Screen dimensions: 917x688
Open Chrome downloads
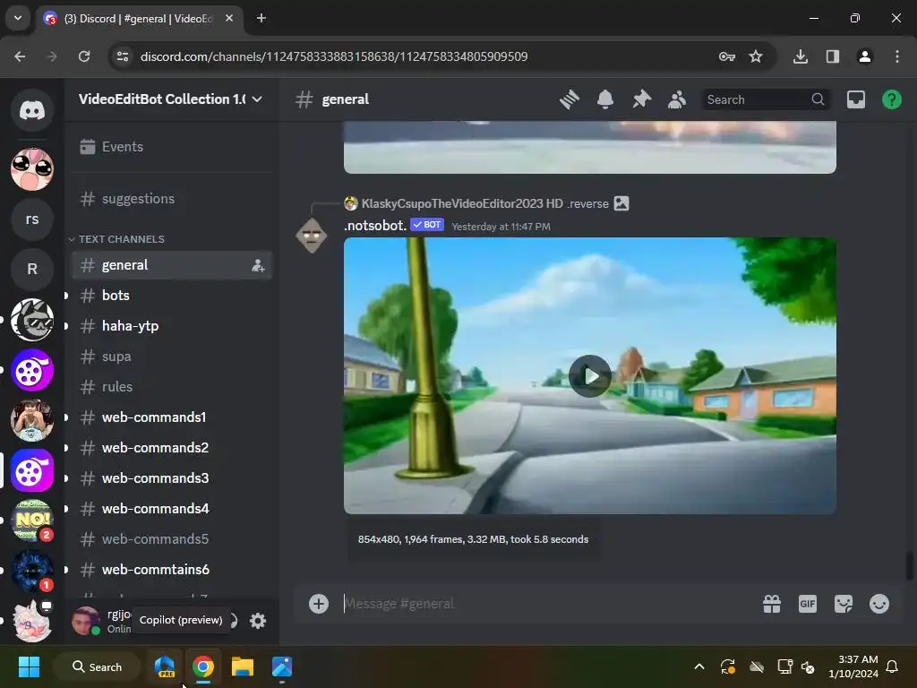pos(801,56)
